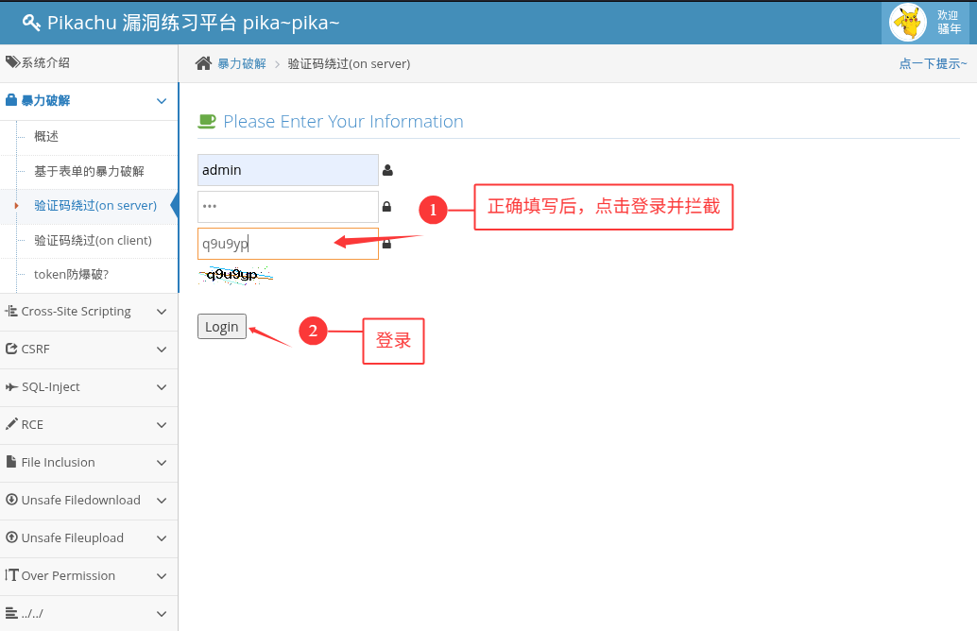Viewport: 977px width, 631px height.
Task: Expand the RCE chevron
Action: coord(162,425)
